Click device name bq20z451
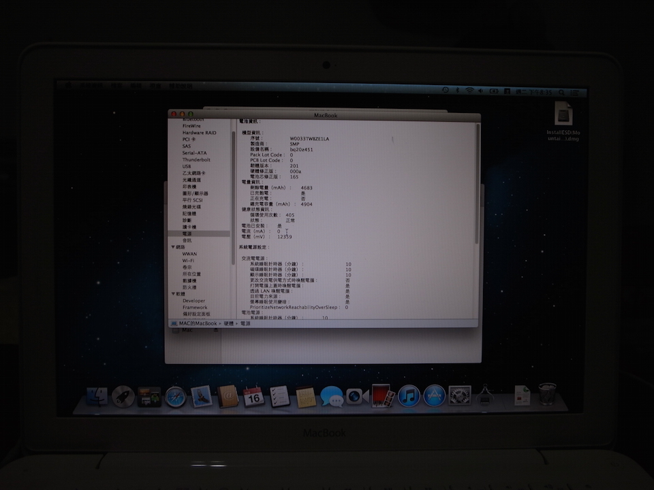Screen dimensions: 654x490 (301, 150)
